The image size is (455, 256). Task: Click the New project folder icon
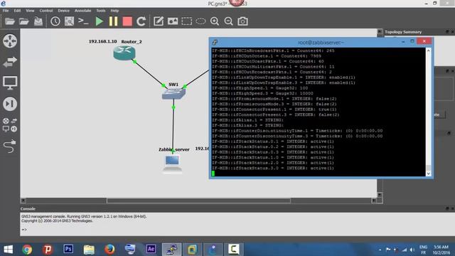pyautogui.click(x=10, y=21)
